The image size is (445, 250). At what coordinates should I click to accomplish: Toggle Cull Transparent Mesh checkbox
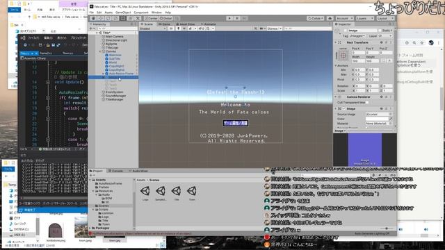tap(367, 102)
